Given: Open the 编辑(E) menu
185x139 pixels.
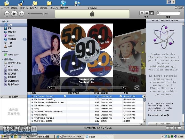Looking at the screenshot, I should pyautogui.click(x=14, y=8).
